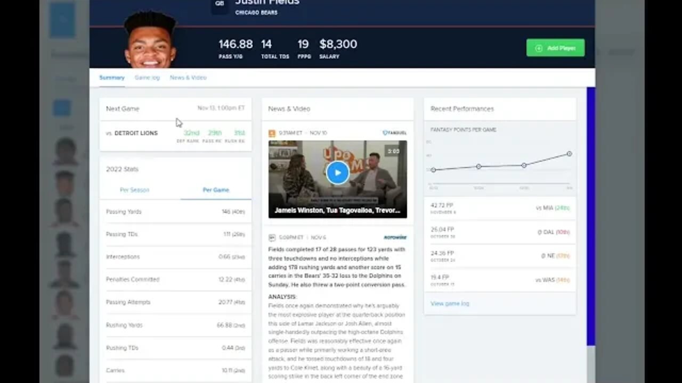This screenshot has width=682, height=383.
Task: Click the Interceptions stat row
Action: point(175,257)
